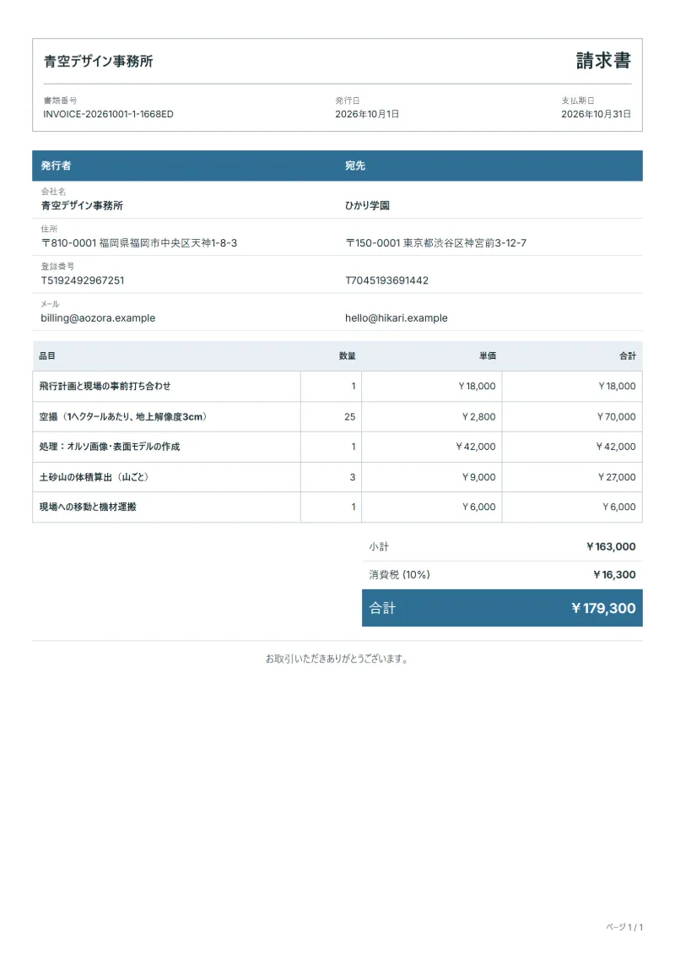Click quantity 3 in the 土砂山 row
Image resolution: width=675 pixels, height=955 pixels.
coord(353,477)
